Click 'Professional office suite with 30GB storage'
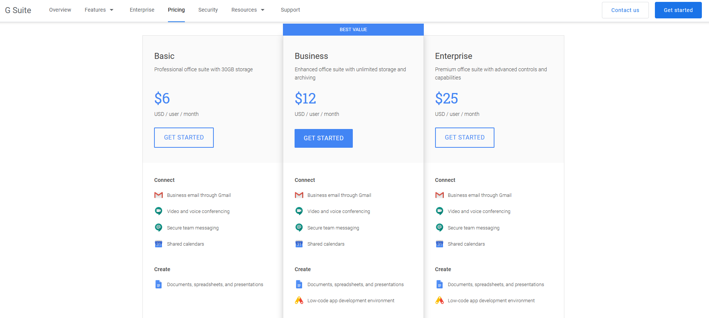 203,69
